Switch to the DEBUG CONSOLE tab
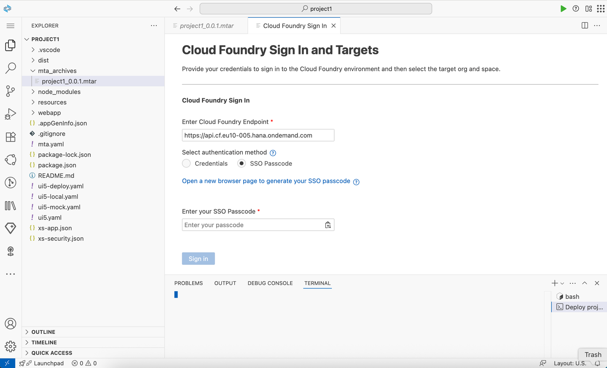 click(270, 283)
